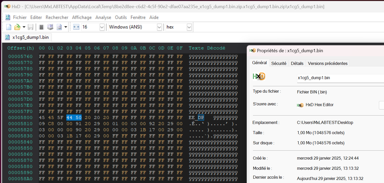Click the highlighted byte 44 in row 00005800
The width and height of the screenshot is (384, 183).
(69, 118)
